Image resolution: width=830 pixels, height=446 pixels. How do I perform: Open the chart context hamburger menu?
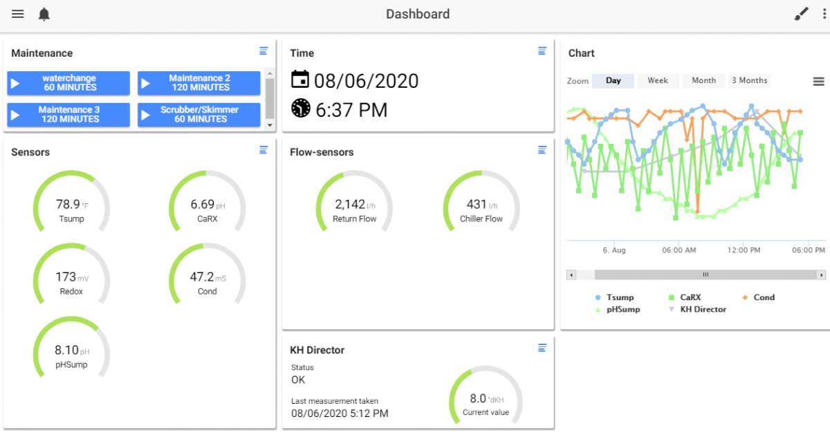point(818,82)
